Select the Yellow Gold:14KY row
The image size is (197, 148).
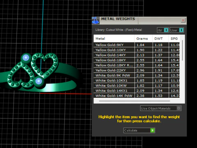[137, 55]
